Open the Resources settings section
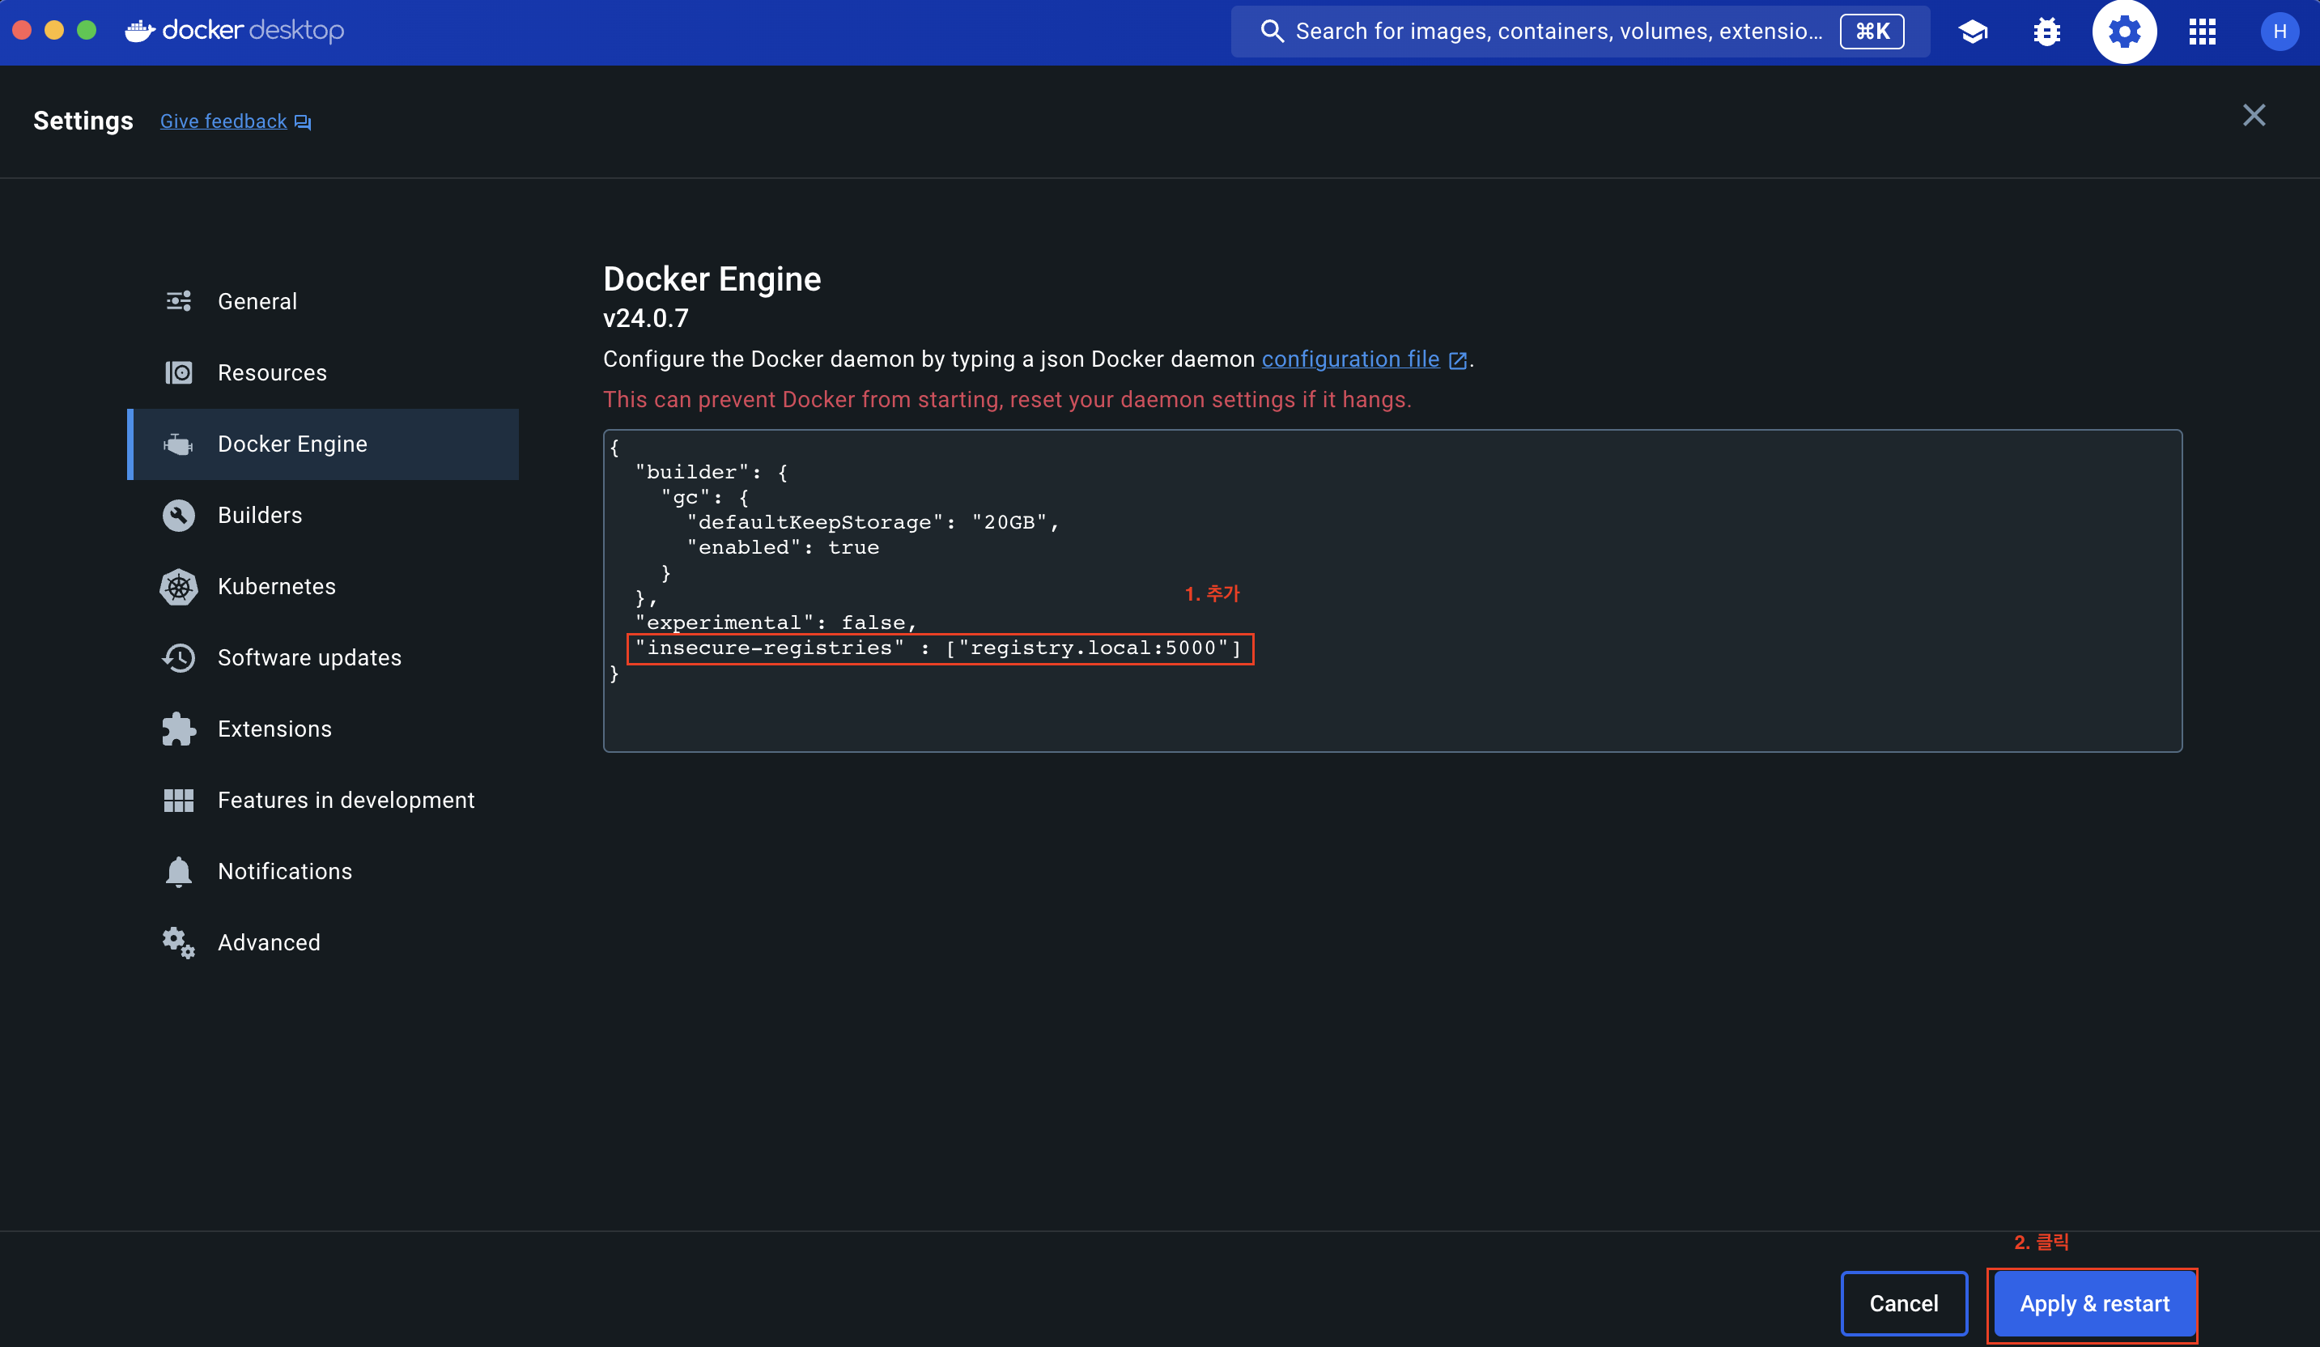This screenshot has height=1347, width=2320. point(272,373)
